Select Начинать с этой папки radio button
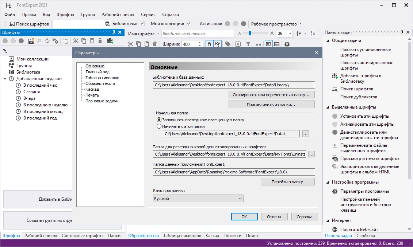The height and width of the screenshot is (247, 413). pos(159,126)
